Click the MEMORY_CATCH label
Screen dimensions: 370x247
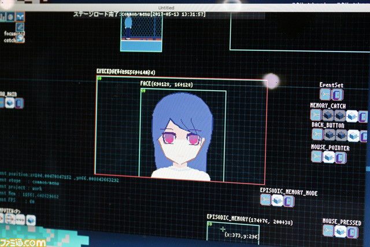click(x=328, y=105)
